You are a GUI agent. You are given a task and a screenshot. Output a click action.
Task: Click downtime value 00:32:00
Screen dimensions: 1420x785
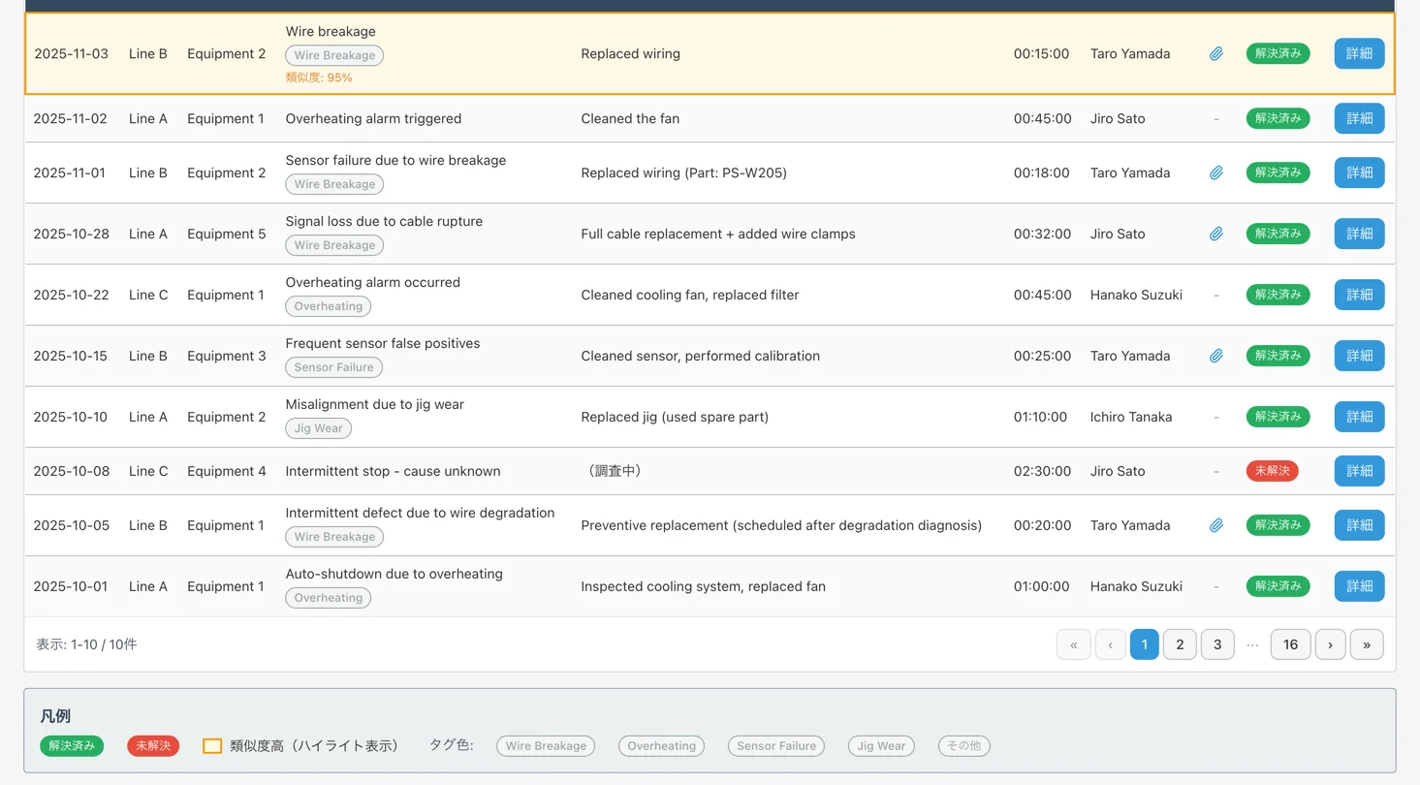[x=1042, y=234]
